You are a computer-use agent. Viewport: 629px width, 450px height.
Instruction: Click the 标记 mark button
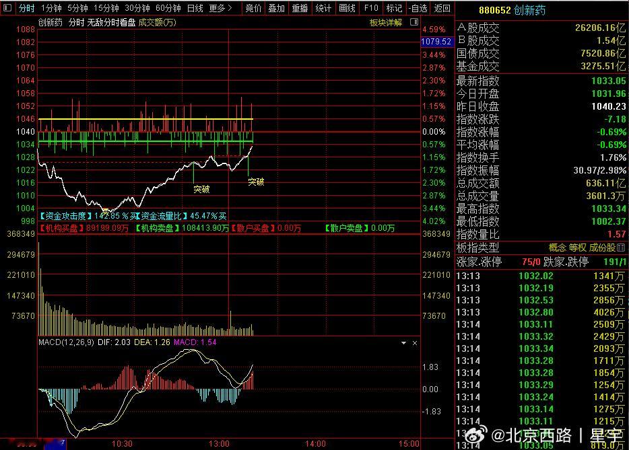[x=394, y=8]
